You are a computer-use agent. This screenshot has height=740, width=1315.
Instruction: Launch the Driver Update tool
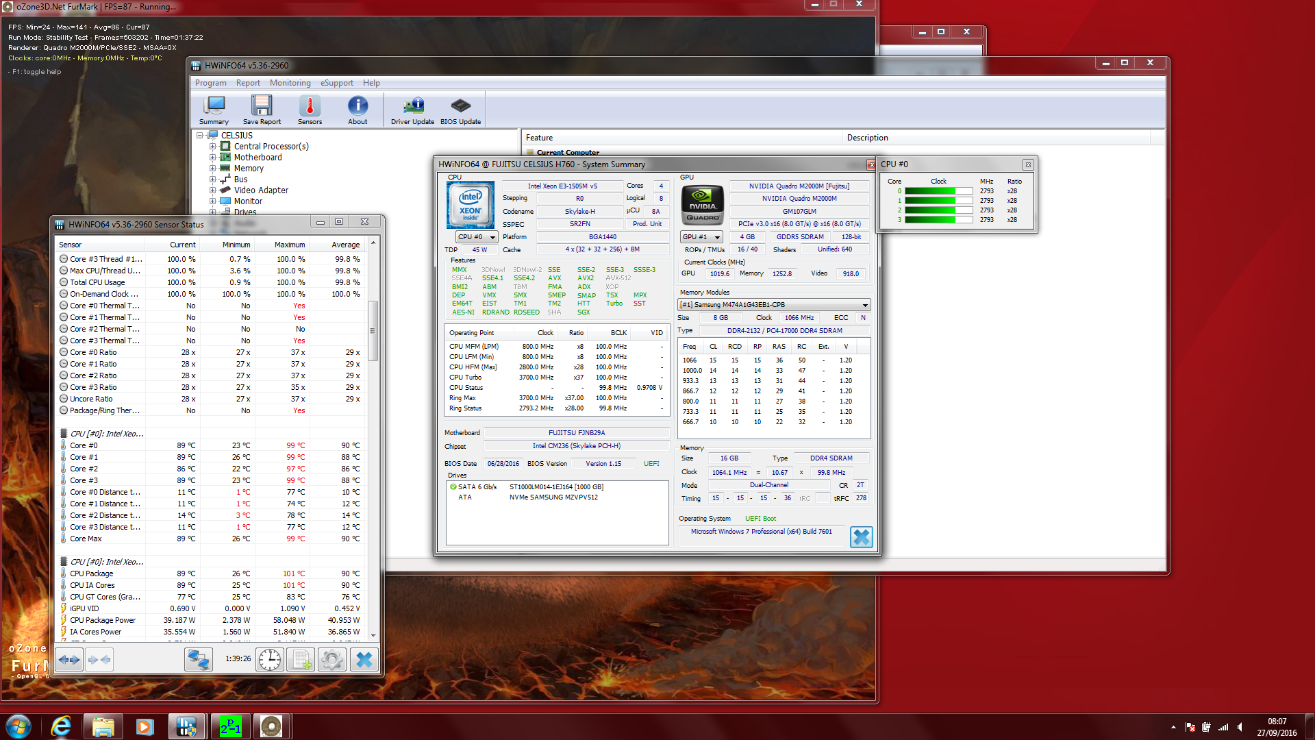click(412, 110)
